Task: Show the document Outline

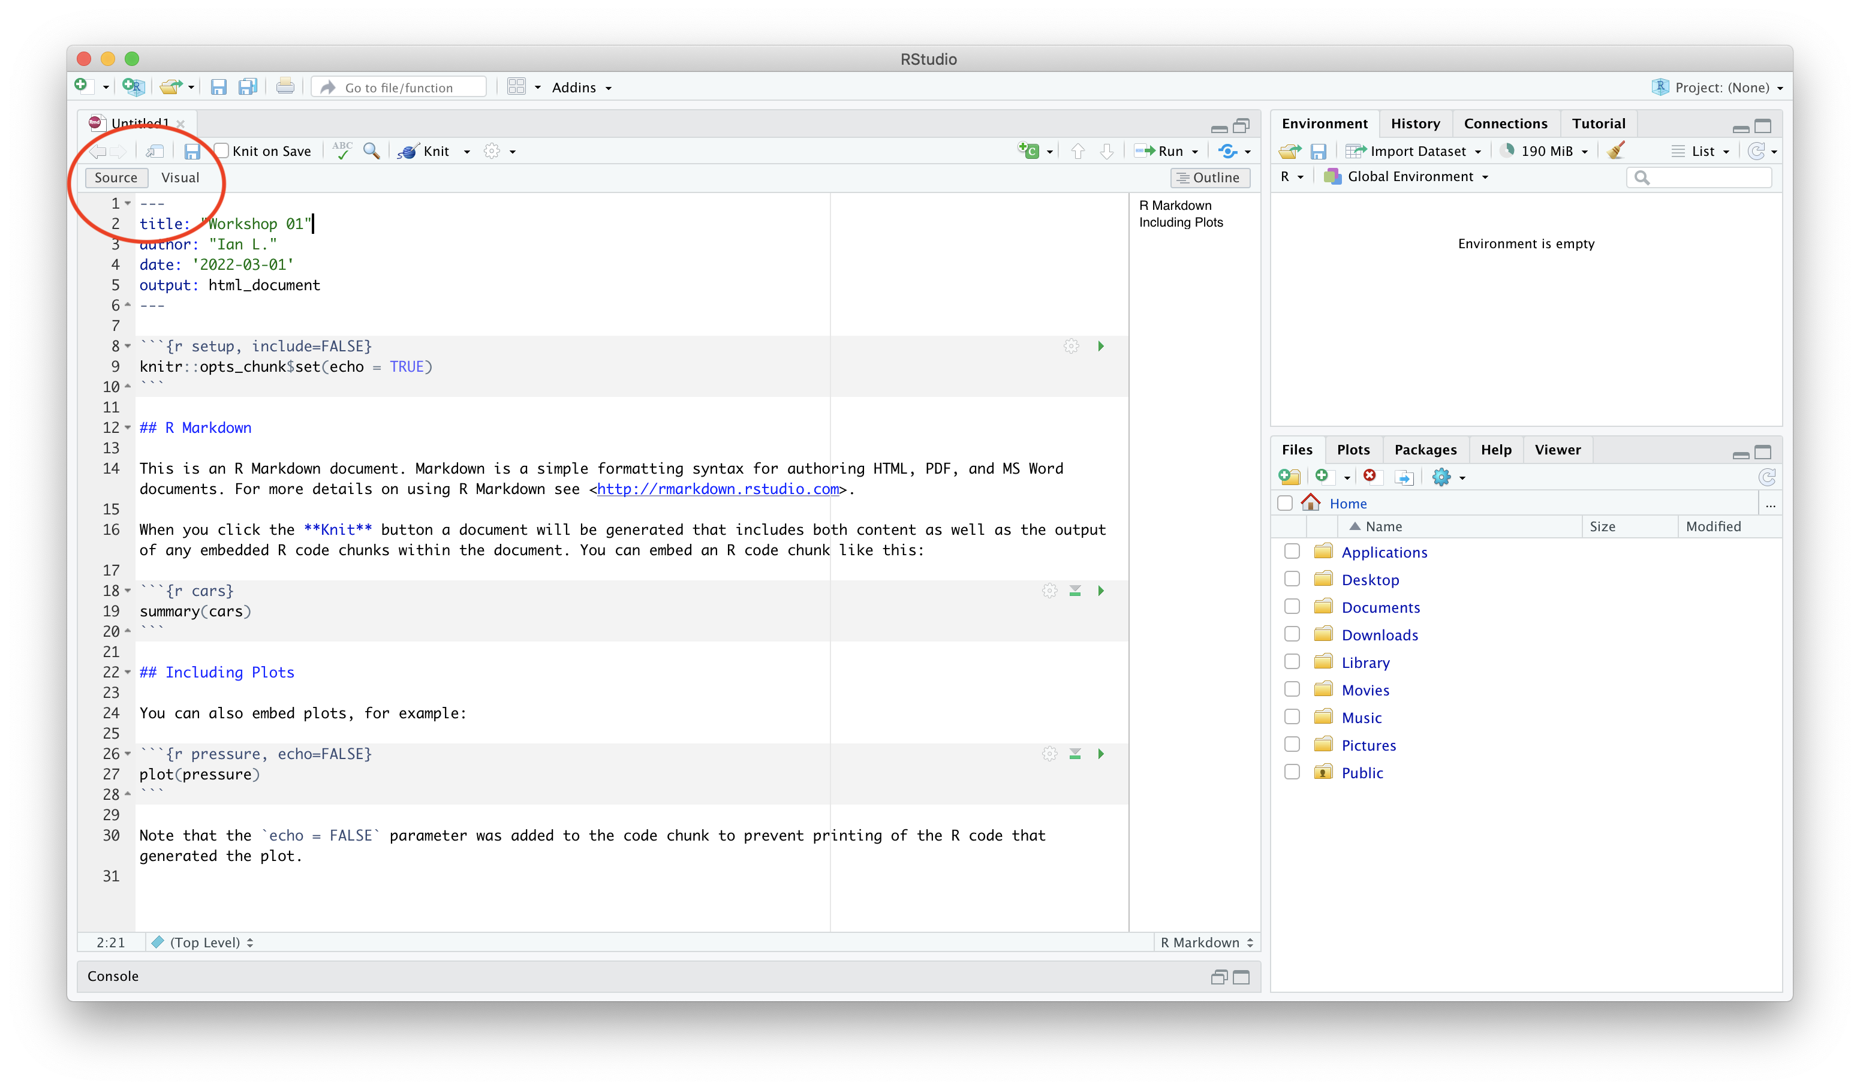Action: (1210, 177)
